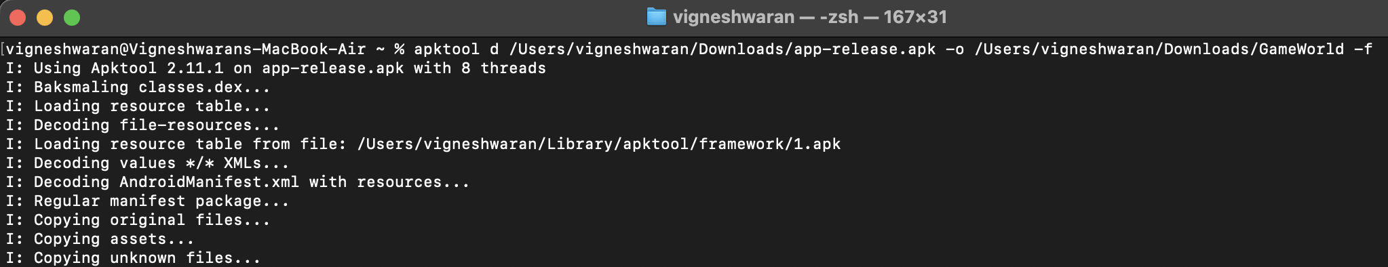1388x267 pixels.
Task: Click the 'Baksmaling classes.dex...' line
Action: [138, 87]
